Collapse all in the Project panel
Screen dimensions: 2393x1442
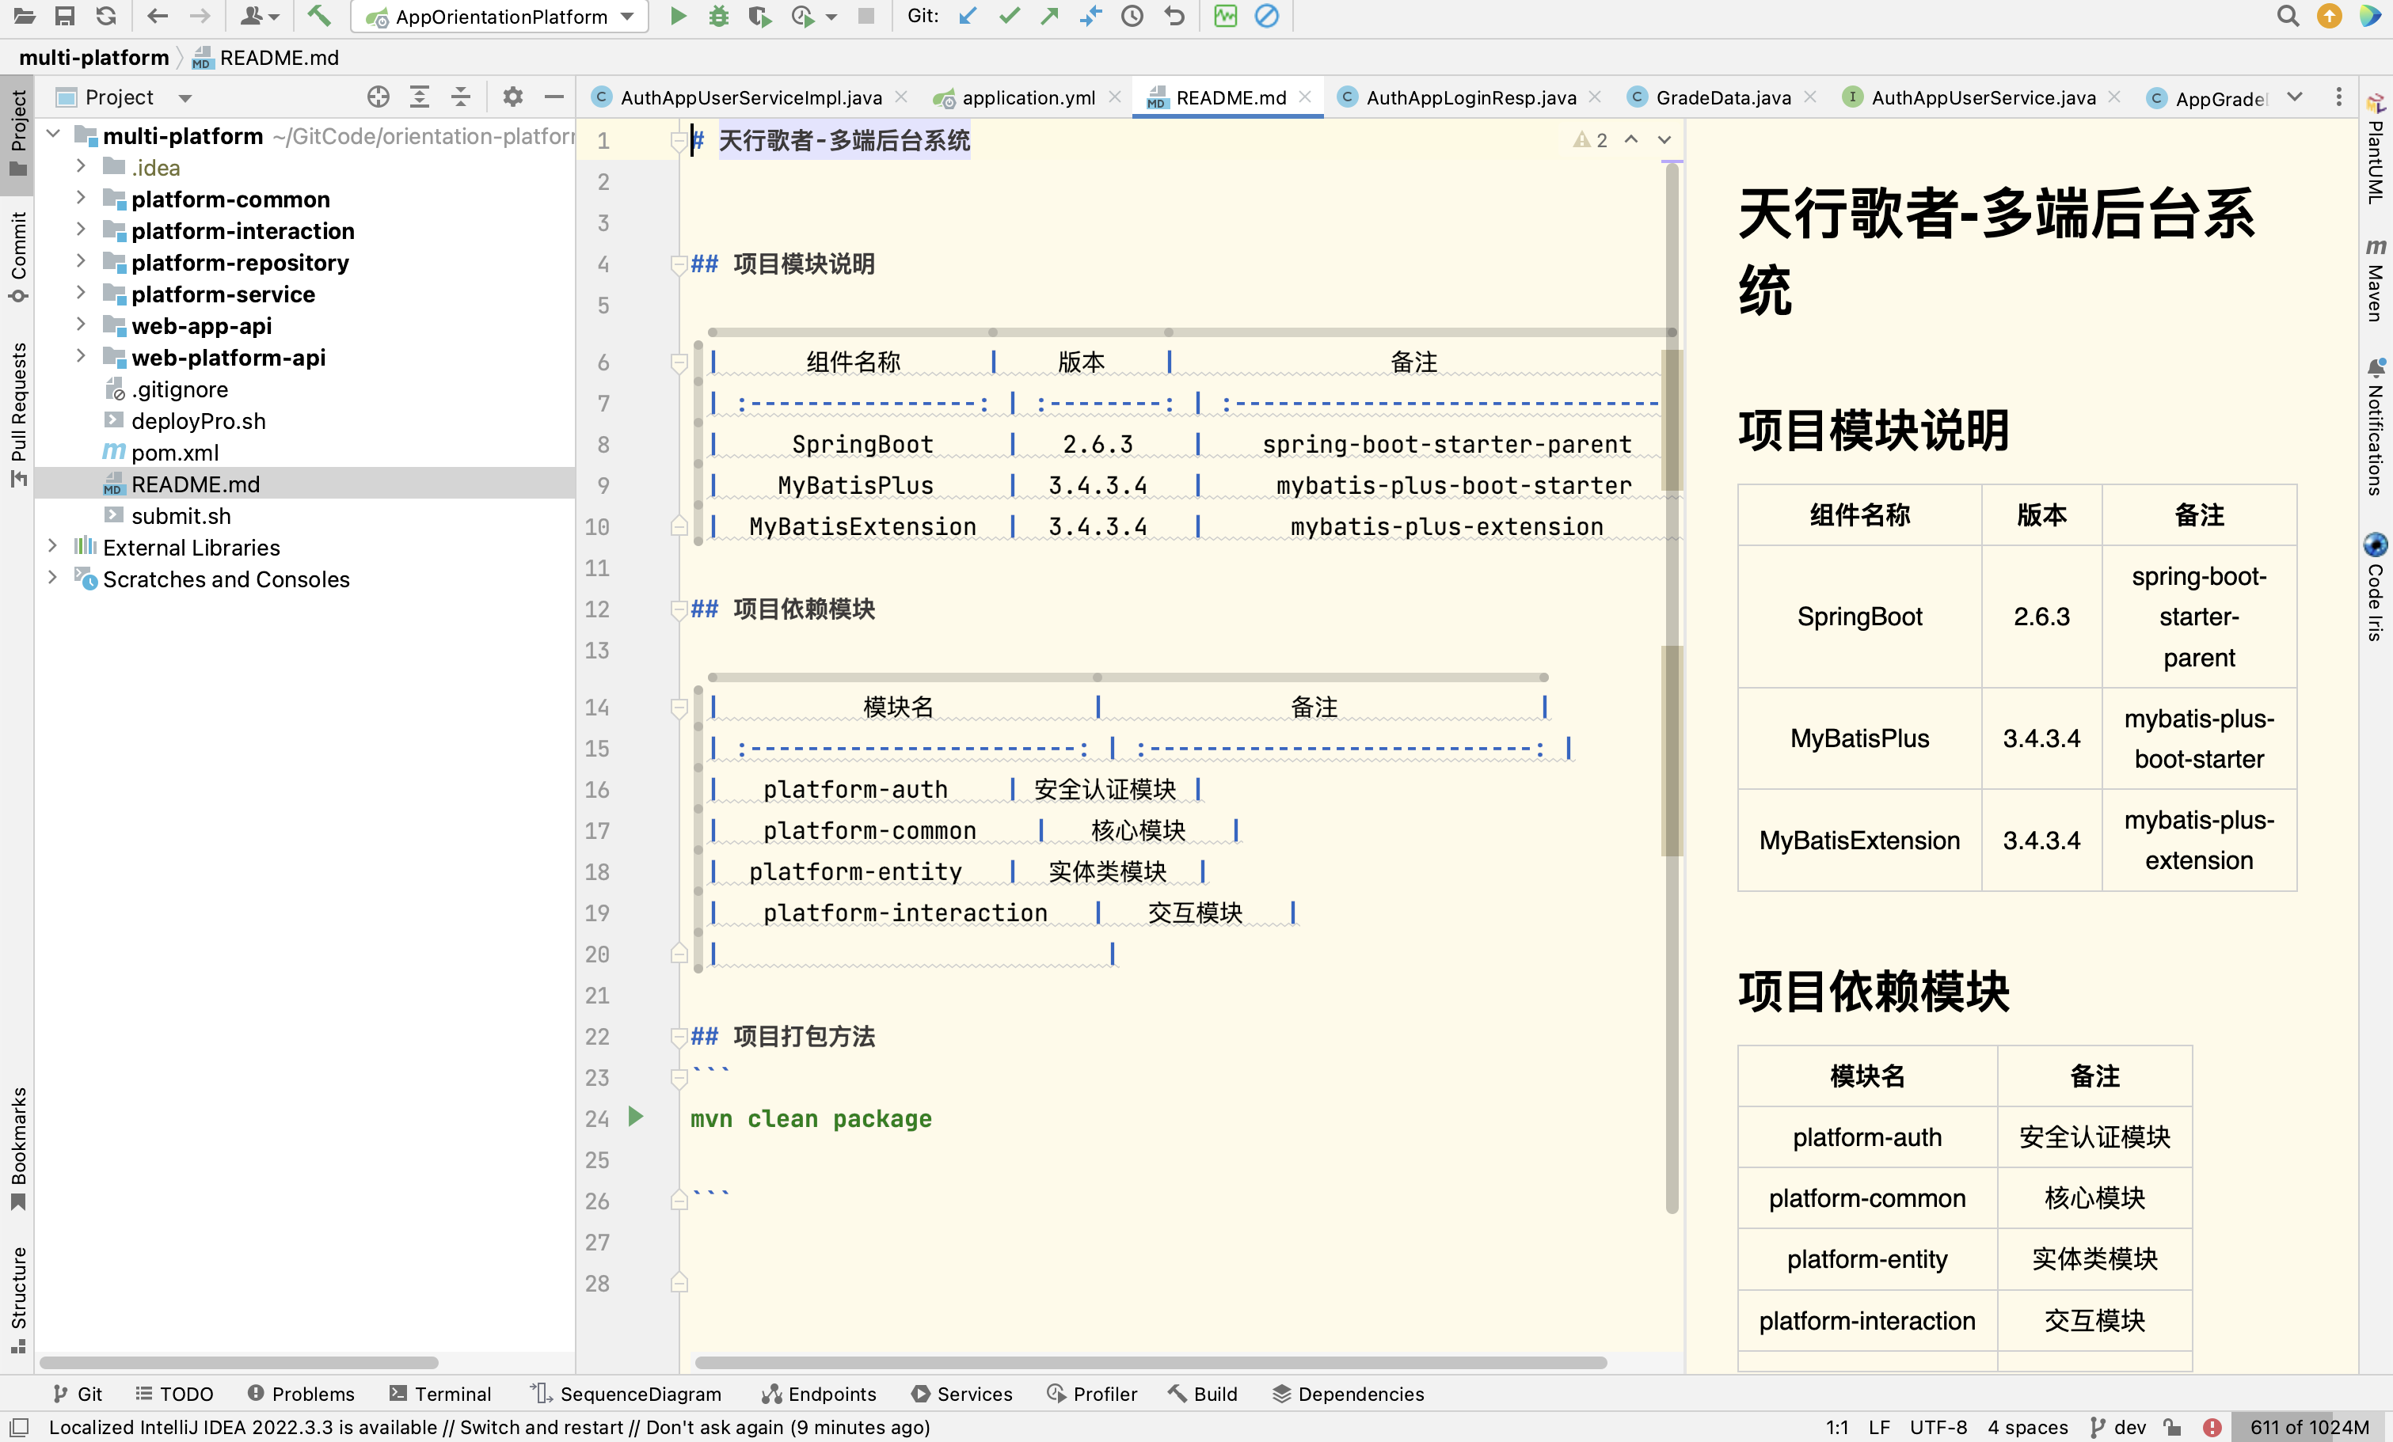coord(462,96)
